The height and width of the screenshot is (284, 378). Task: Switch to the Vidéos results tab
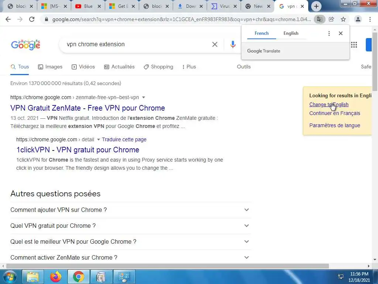[x=83, y=67]
